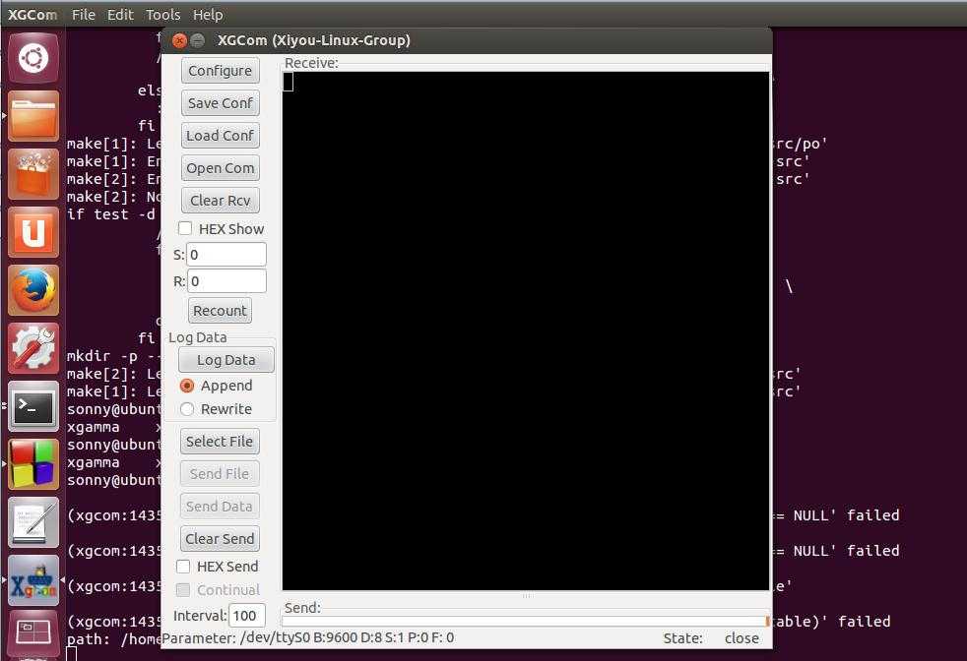Launch the text editor notepad dock icon
This screenshot has height=661, width=967.
[33, 522]
